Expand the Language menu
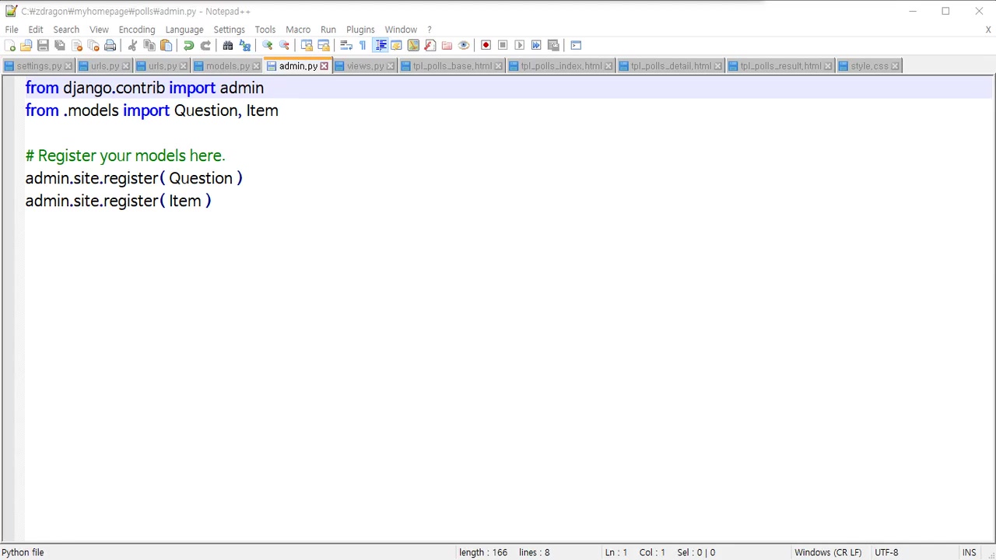 point(184,30)
